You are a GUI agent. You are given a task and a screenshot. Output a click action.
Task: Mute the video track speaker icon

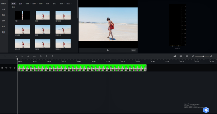10,68
